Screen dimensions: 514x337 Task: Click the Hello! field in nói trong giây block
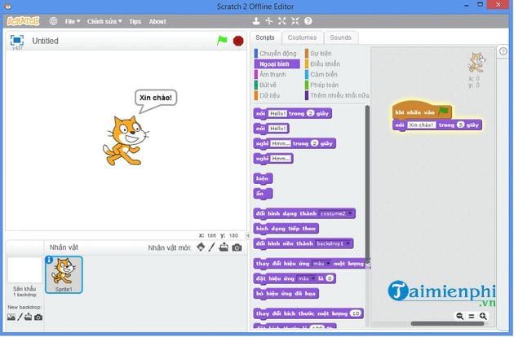(x=277, y=113)
